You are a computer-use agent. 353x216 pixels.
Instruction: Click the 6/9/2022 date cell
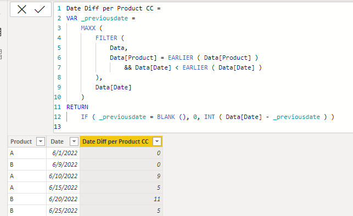coord(63,164)
